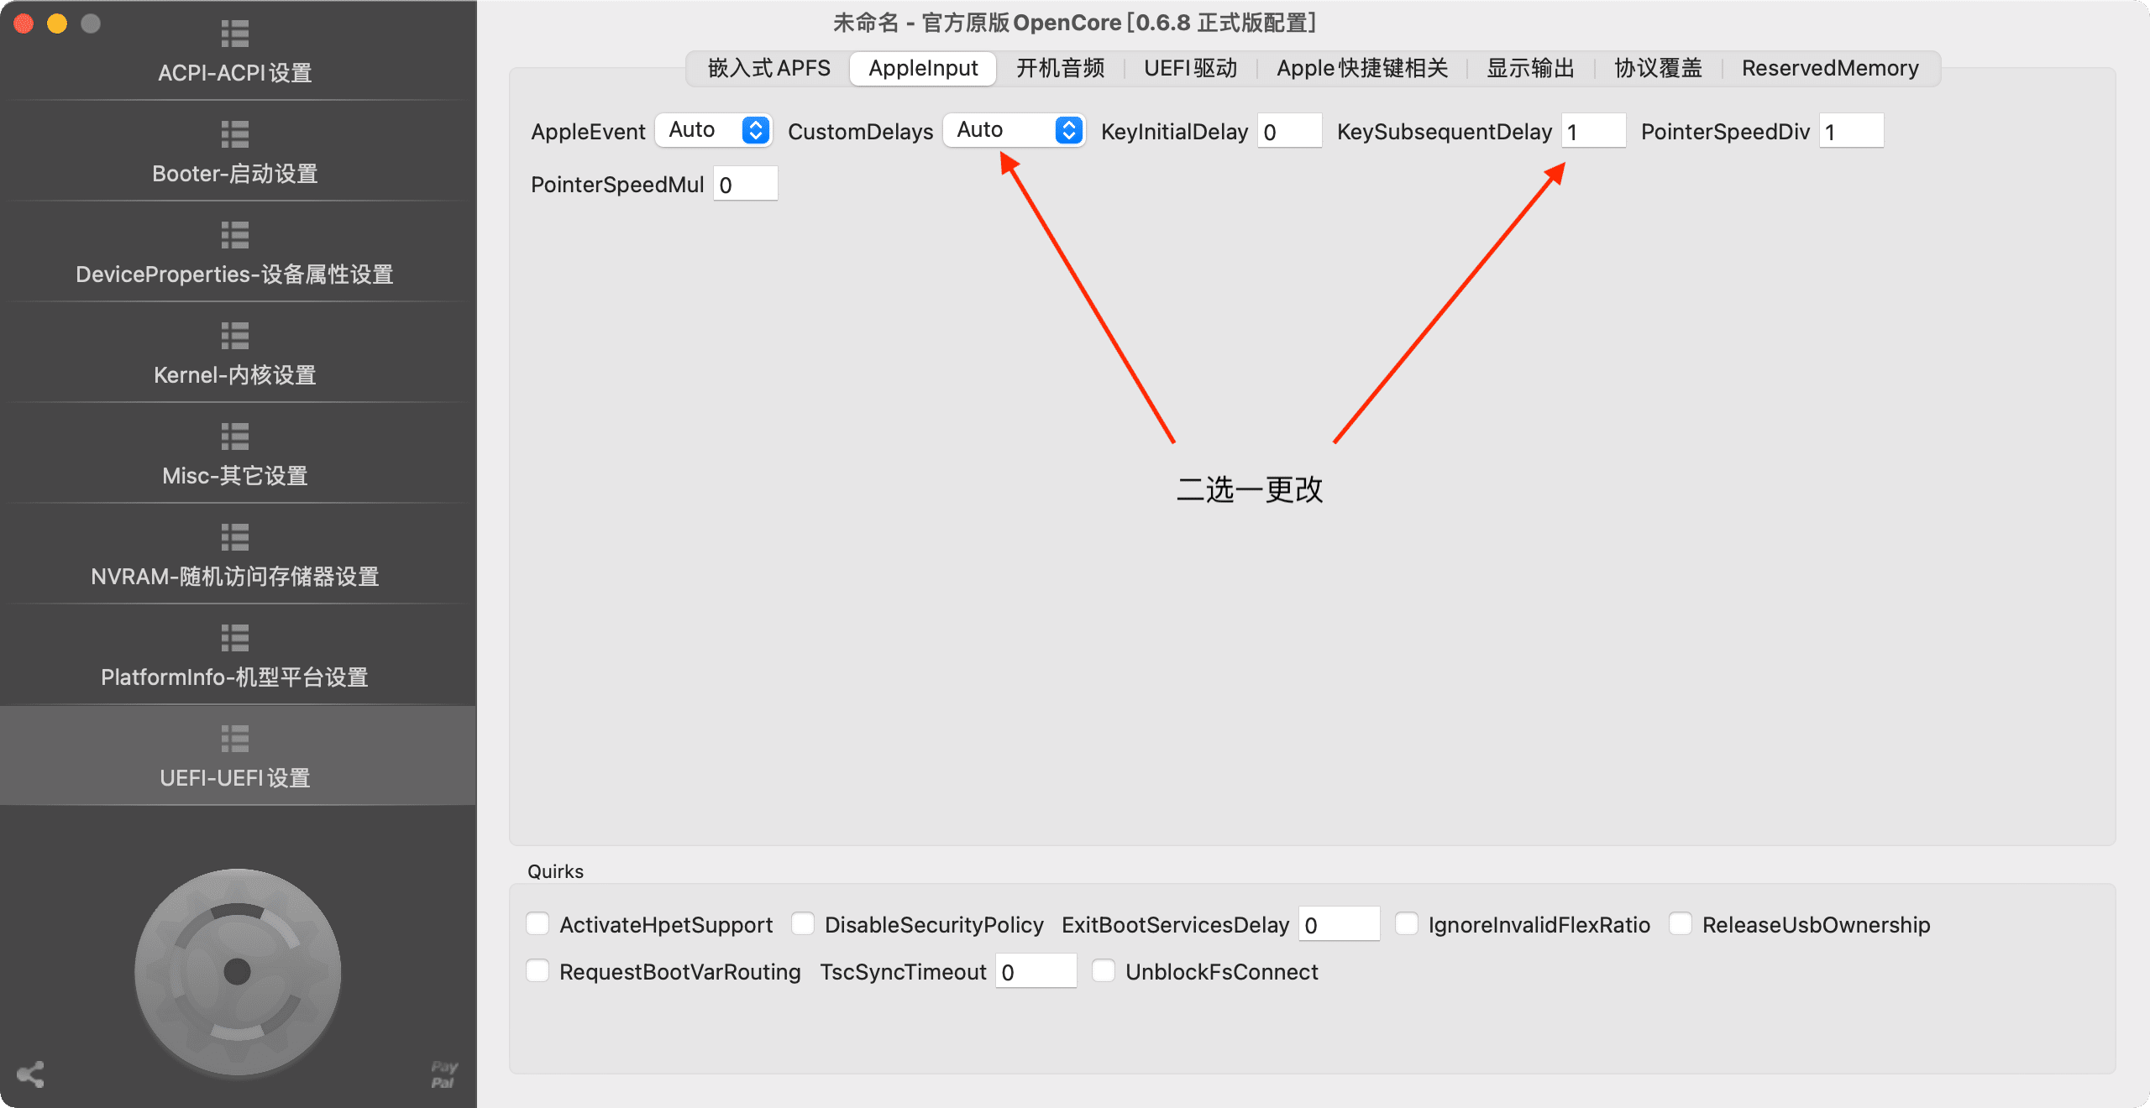The image size is (2150, 1108).
Task: Open the Booter settings list icon
Action: (235, 134)
